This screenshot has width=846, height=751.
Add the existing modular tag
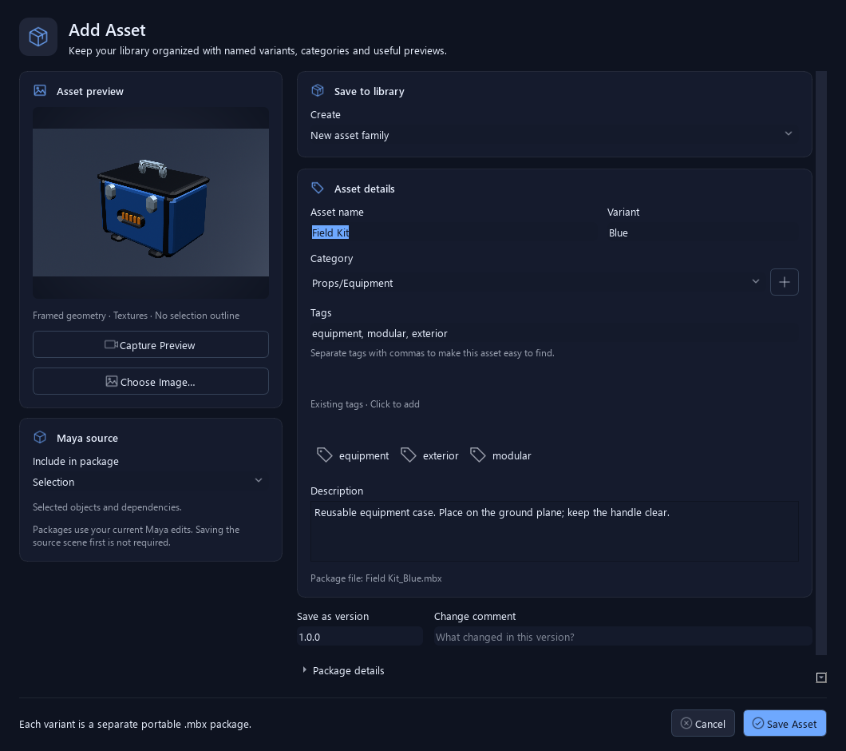click(500, 455)
